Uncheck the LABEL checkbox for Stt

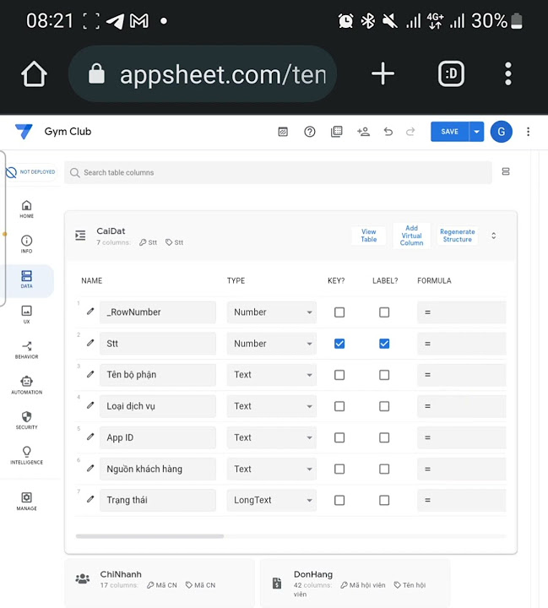pos(384,344)
